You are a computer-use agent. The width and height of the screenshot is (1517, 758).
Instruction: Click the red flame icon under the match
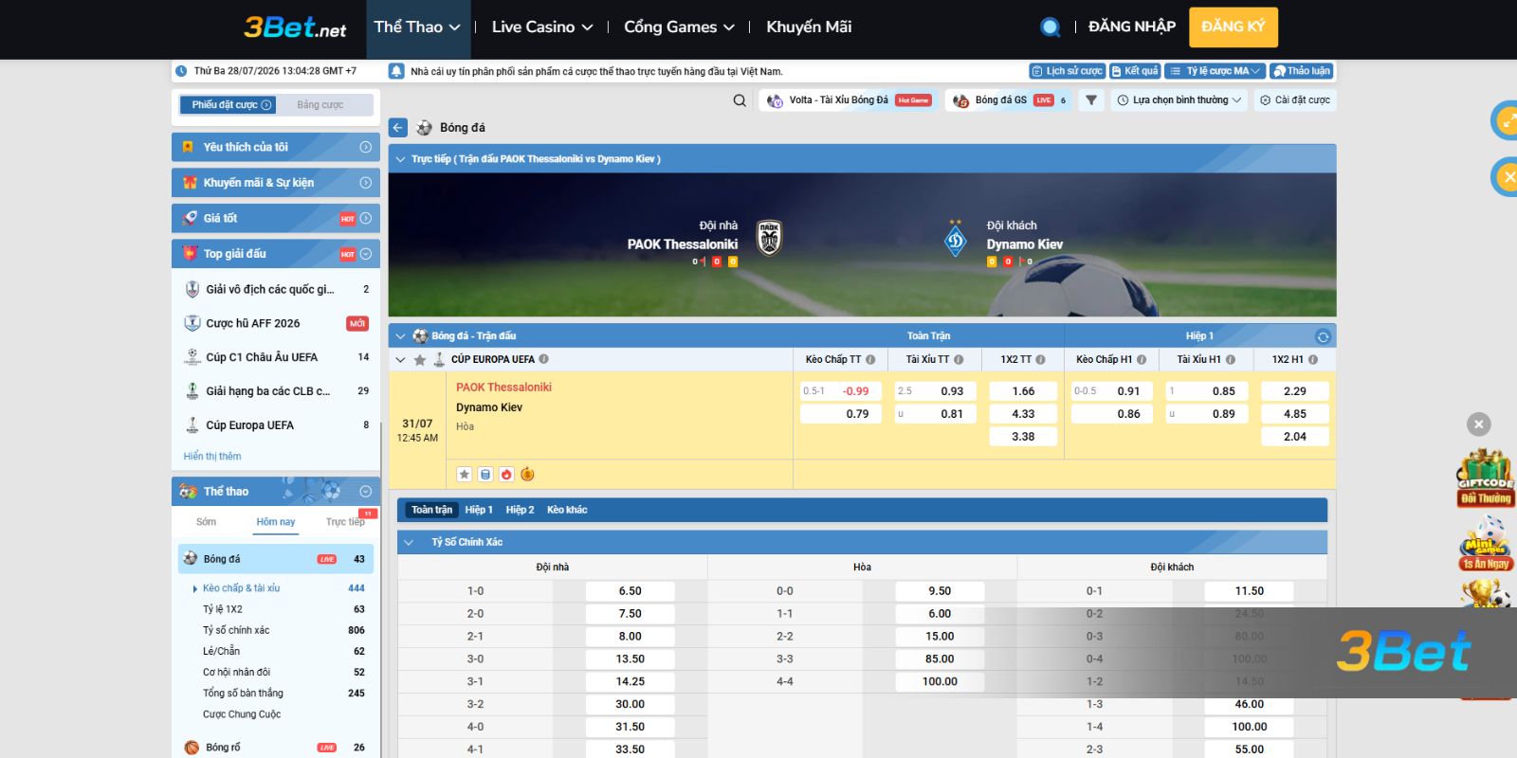(506, 475)
